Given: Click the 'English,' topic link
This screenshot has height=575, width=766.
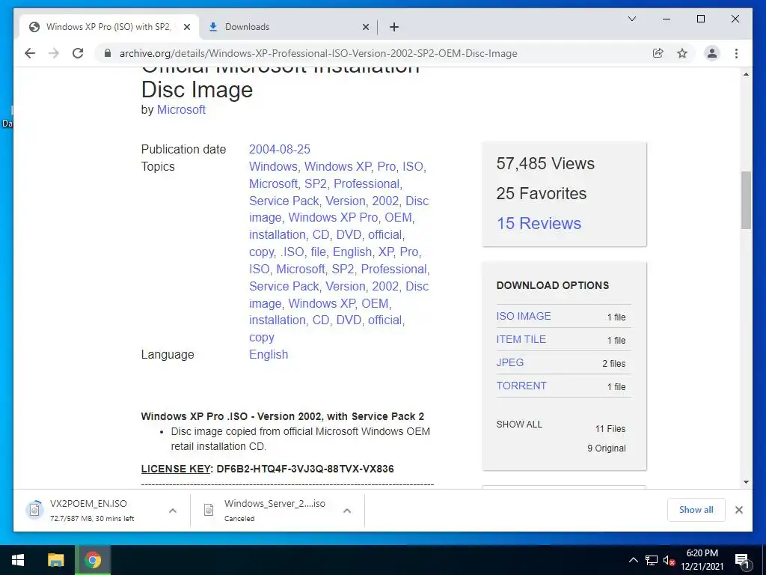Looking at the screenshot, I should [x=354, y=252].
